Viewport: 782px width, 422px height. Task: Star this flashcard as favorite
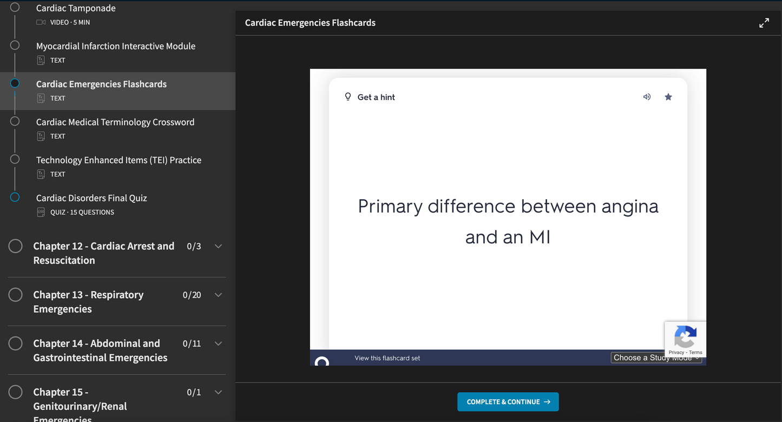click(x=668, y=97)
